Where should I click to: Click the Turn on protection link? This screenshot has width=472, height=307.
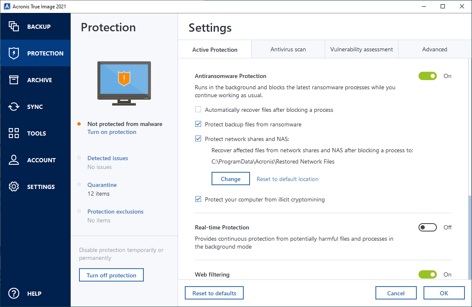coord(112,132)
